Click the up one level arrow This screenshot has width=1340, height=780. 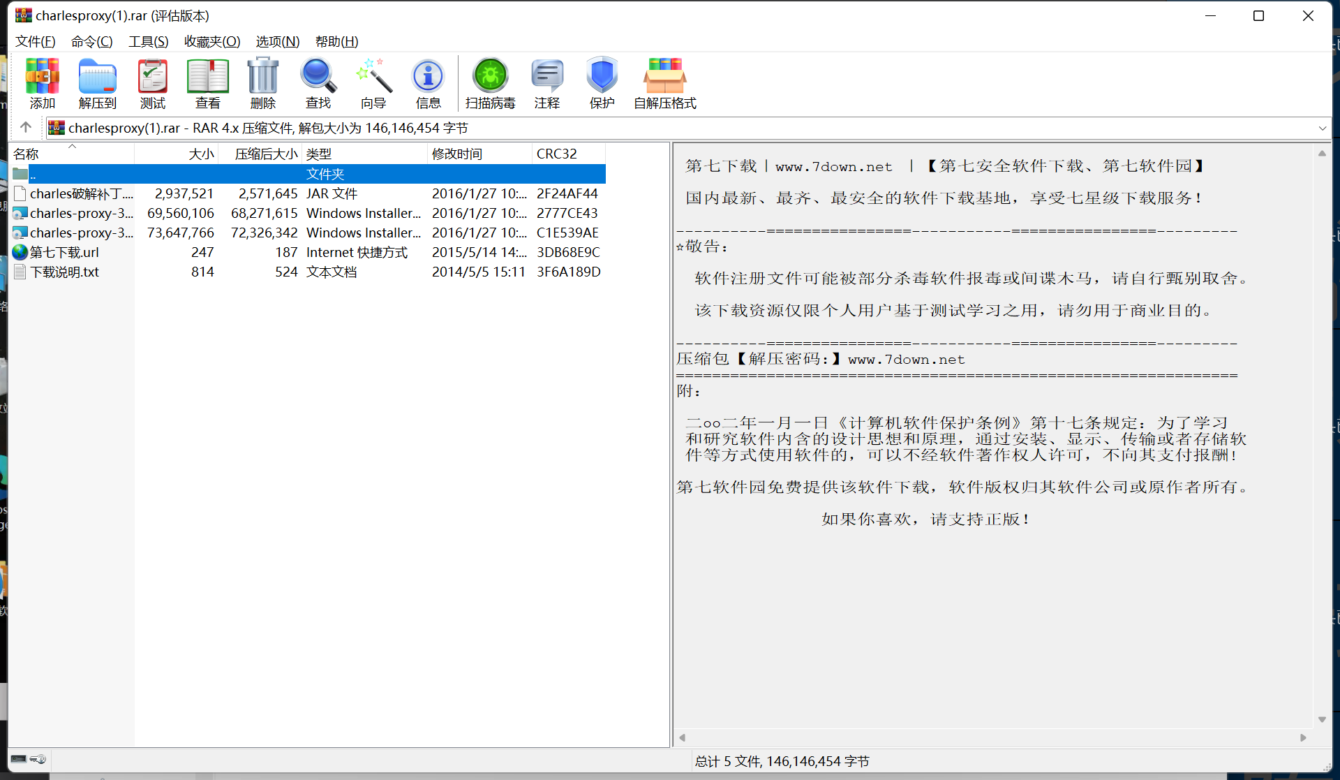point(26,127)
